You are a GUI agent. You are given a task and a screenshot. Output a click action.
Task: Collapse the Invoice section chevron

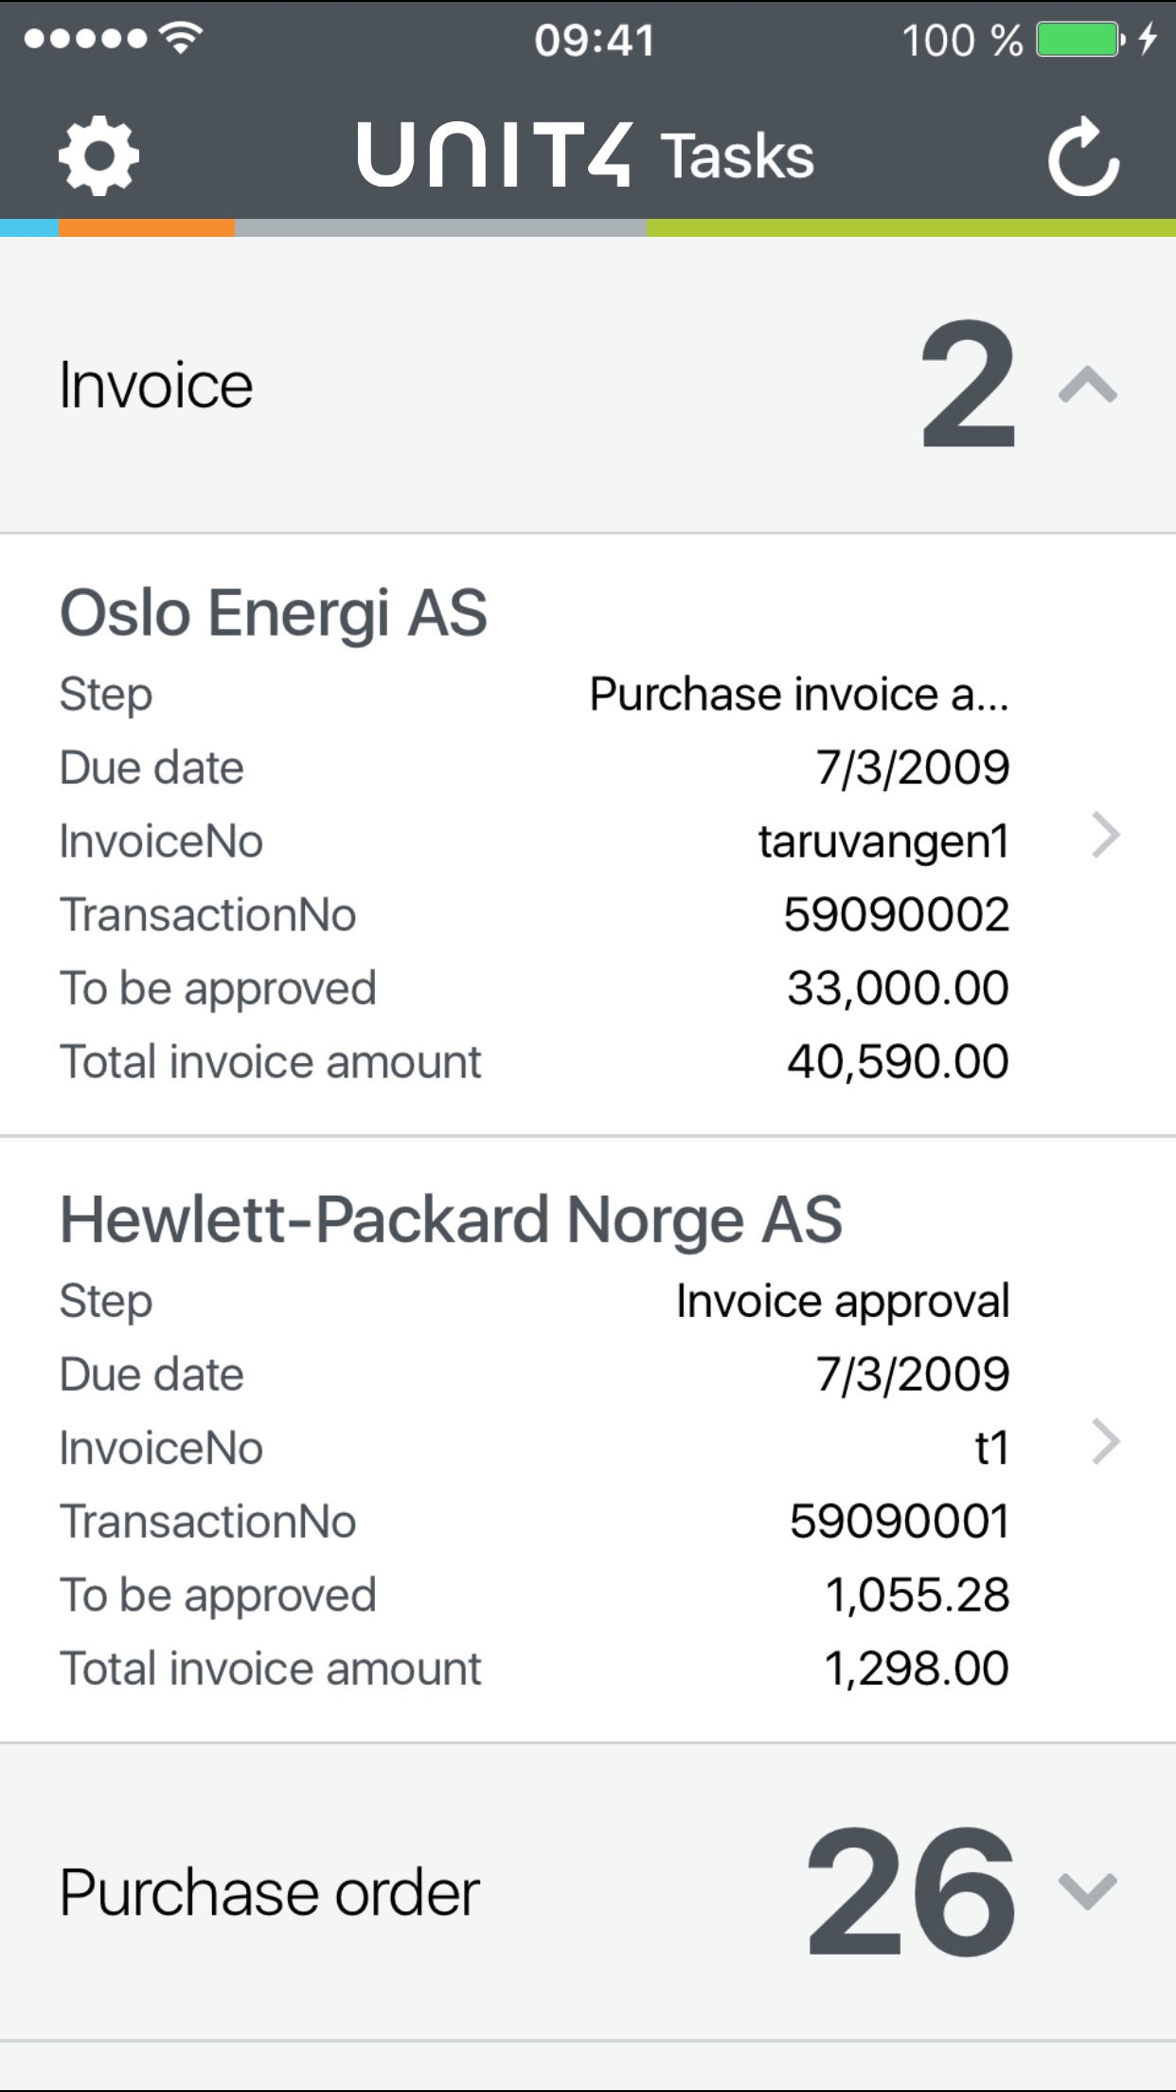click(1088, 385)
